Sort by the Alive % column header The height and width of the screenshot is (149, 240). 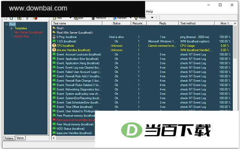tap(223, 23)
